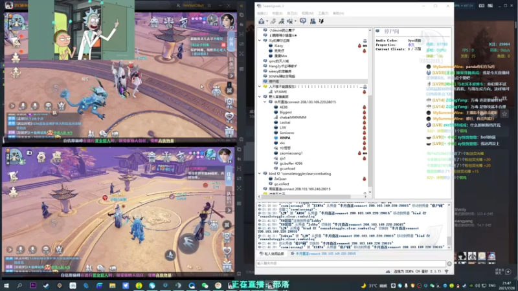Select channel connect 208.103.169.246:28015
518x291 pixels.
pyautogui.click(x=300, y=189)
